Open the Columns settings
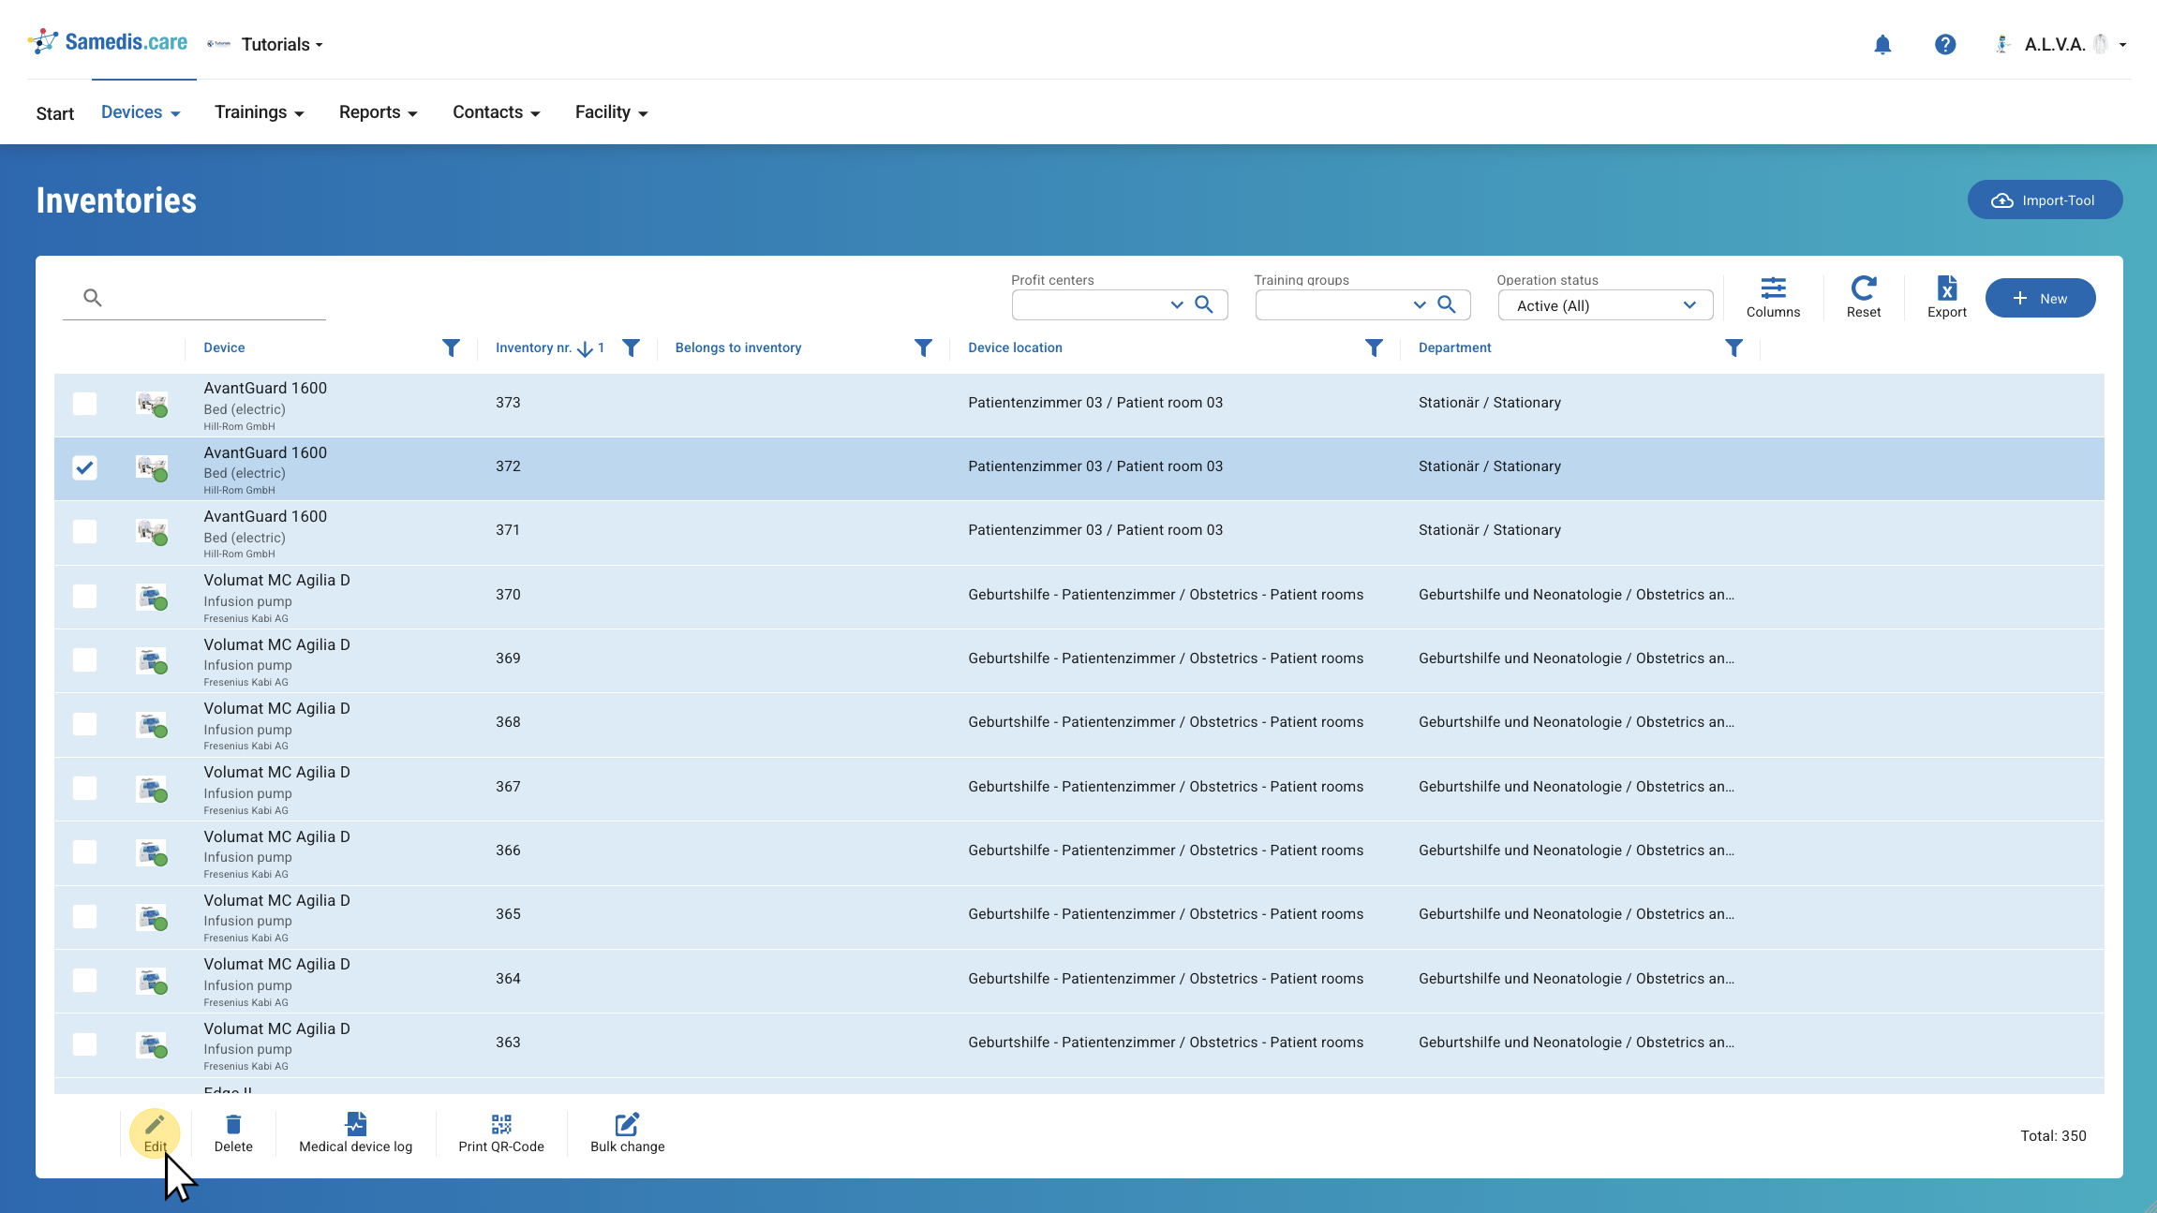The width and height of the screenshot is (2157, 1213). pyautogui.click(x=1773, y=298)
